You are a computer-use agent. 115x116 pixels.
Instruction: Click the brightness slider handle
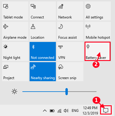click(67, 92)
